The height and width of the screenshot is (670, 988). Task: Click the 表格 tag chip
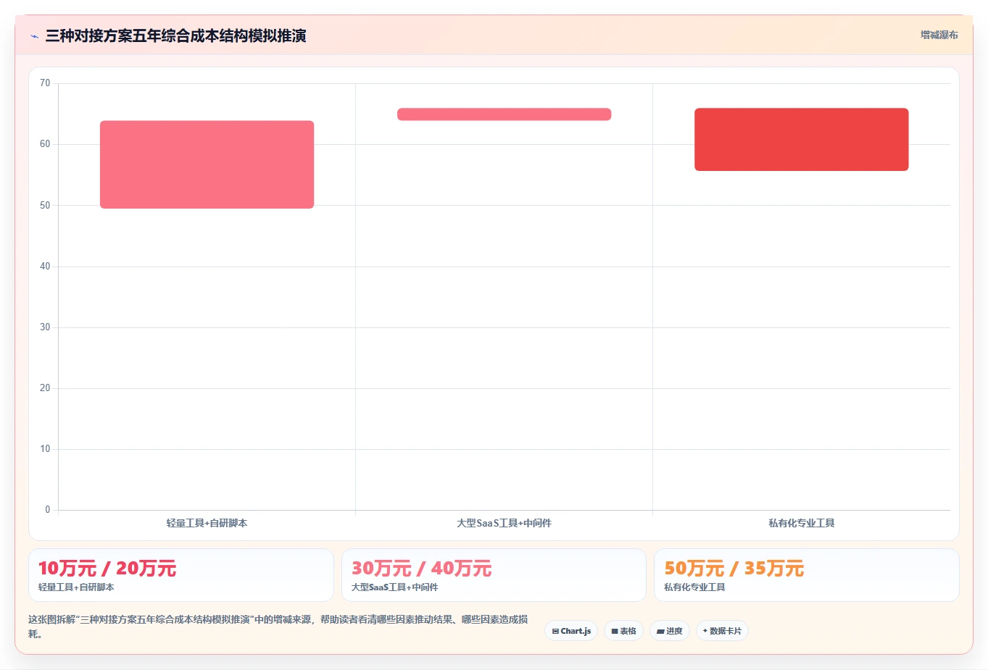tap(623, 631)
